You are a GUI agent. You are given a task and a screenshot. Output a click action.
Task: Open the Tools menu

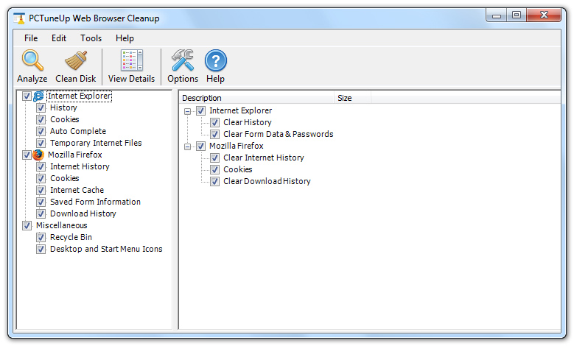pos(91,38)
